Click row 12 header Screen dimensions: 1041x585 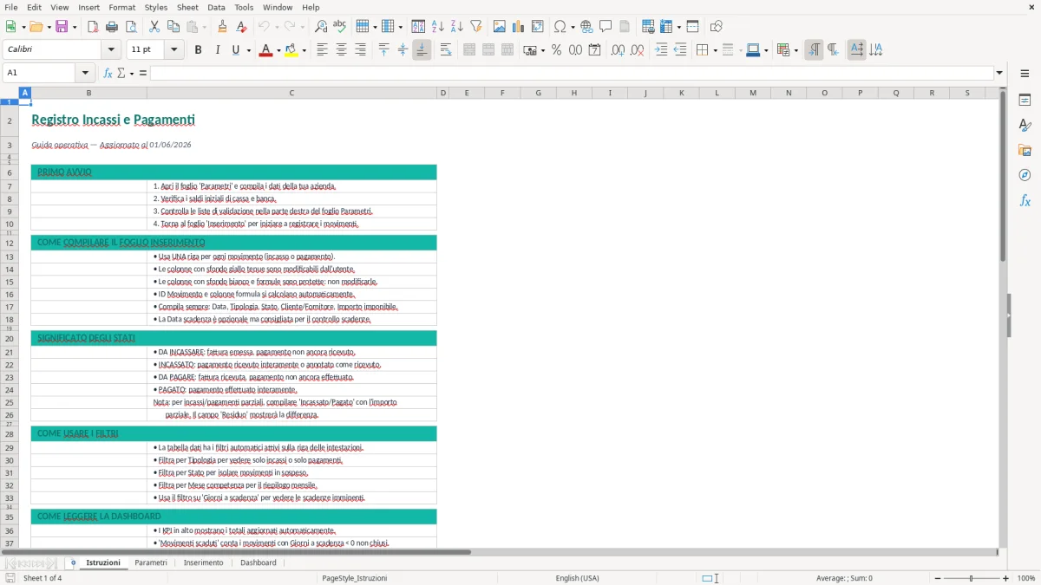tap(10, 243)
